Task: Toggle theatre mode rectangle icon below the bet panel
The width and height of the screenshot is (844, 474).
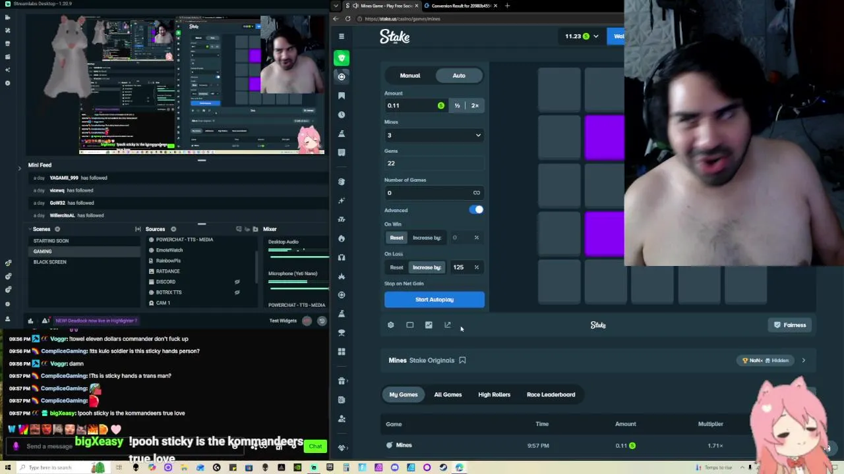Action: (409, 325)
